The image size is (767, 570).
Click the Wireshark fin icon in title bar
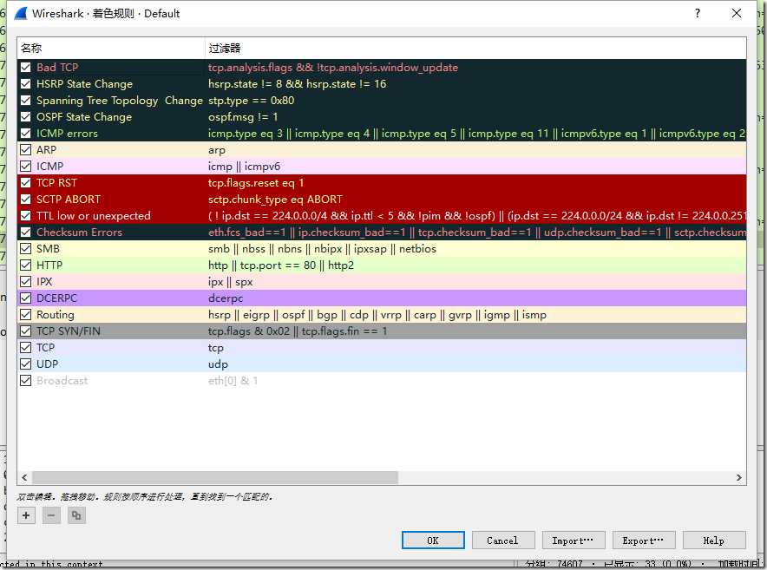(21, 13)
